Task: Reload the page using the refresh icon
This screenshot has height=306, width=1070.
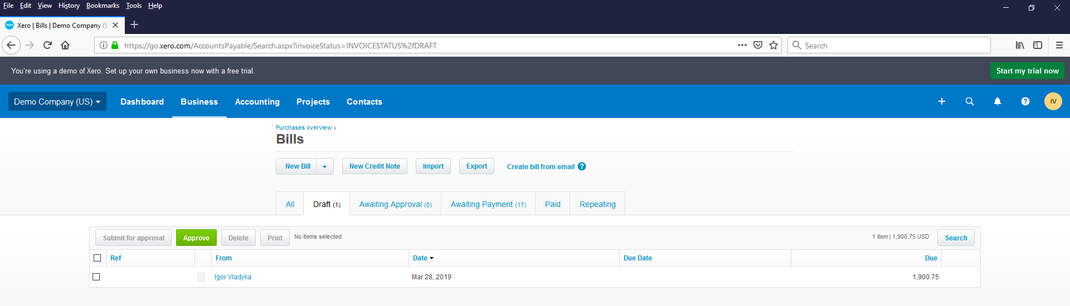Action: 48,46
